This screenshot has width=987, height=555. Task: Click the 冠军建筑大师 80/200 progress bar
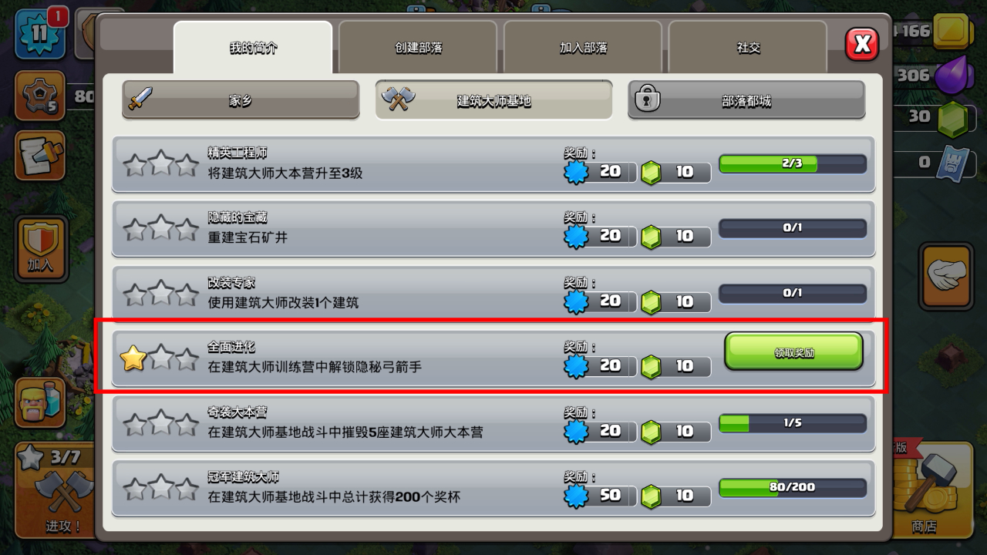point(793,487)
